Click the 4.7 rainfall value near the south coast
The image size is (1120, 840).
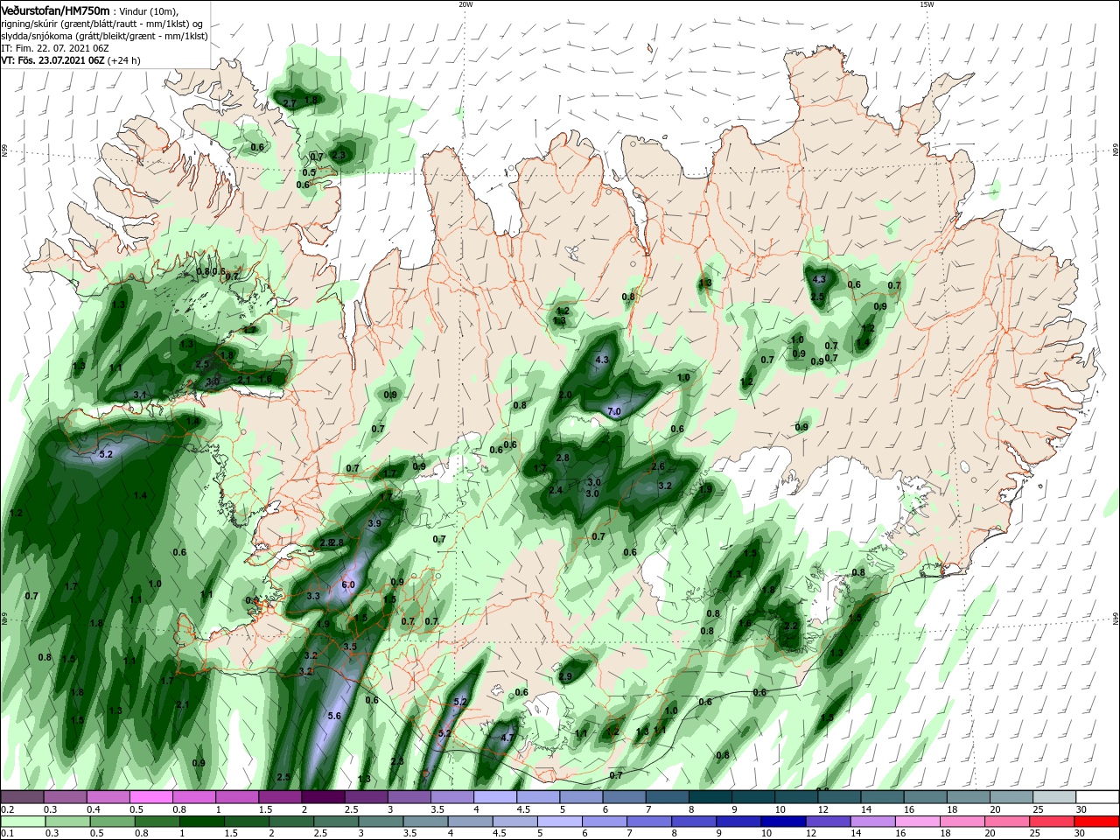tap(507, 738)
